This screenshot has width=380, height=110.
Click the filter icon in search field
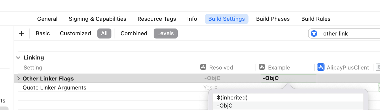tap(314, 33)
